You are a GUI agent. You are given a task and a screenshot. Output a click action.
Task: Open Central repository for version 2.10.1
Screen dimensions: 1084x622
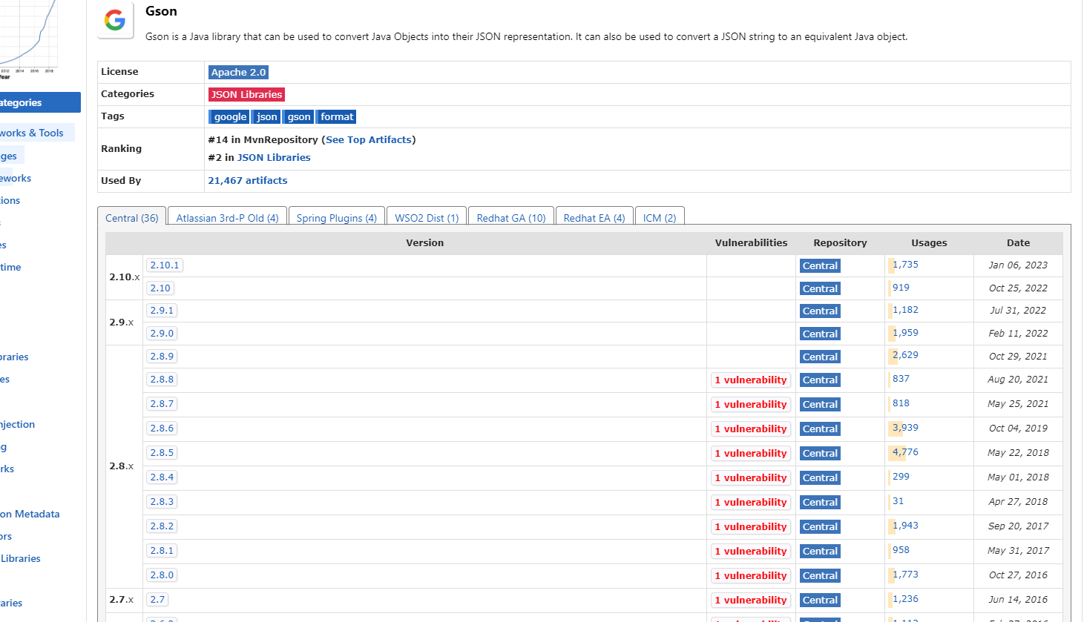820,266
